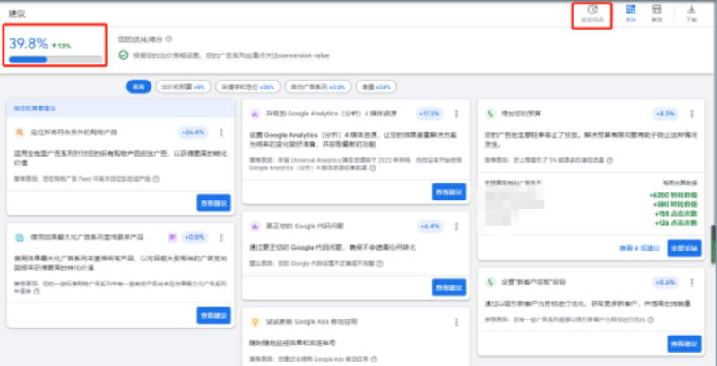Open help icon on 新客户获取 card reason
This screenshot has height=366, width=717.
pos(651,319)
